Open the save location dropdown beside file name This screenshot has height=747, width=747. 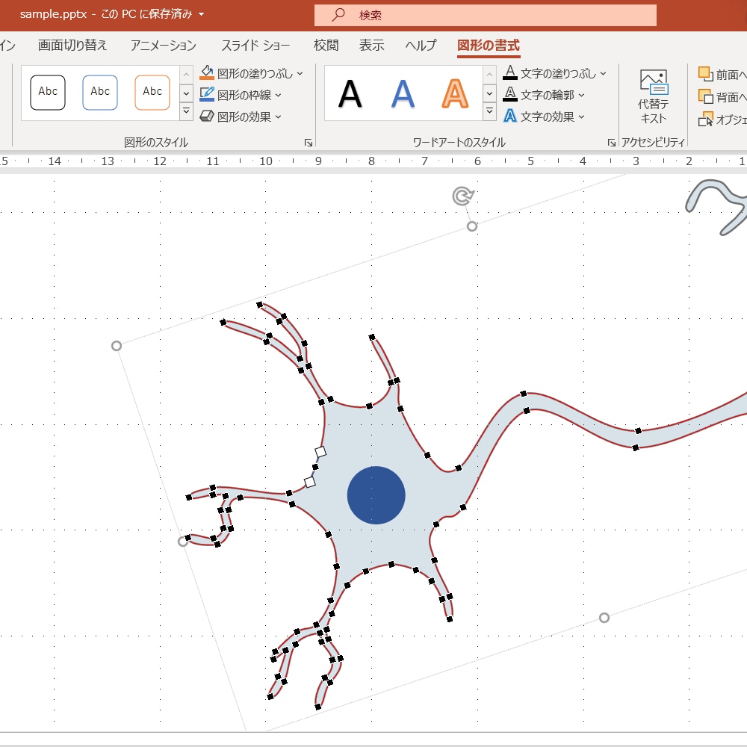201,14
